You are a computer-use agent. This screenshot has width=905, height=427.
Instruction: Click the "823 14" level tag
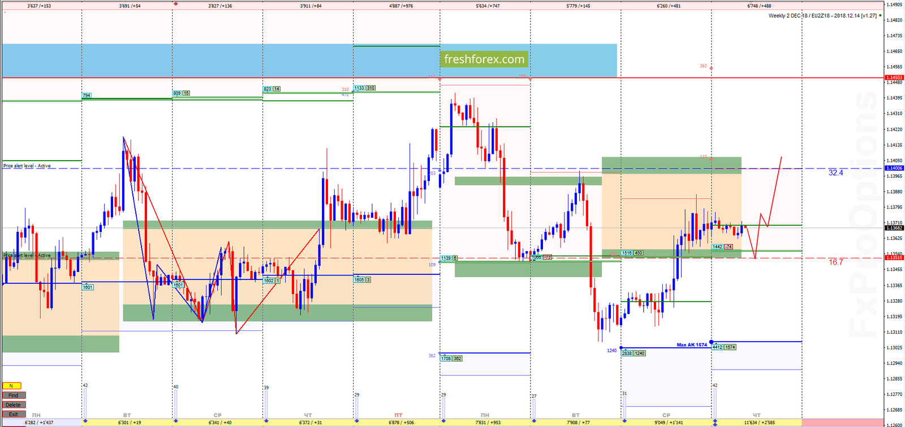click(x=271, y=89)
